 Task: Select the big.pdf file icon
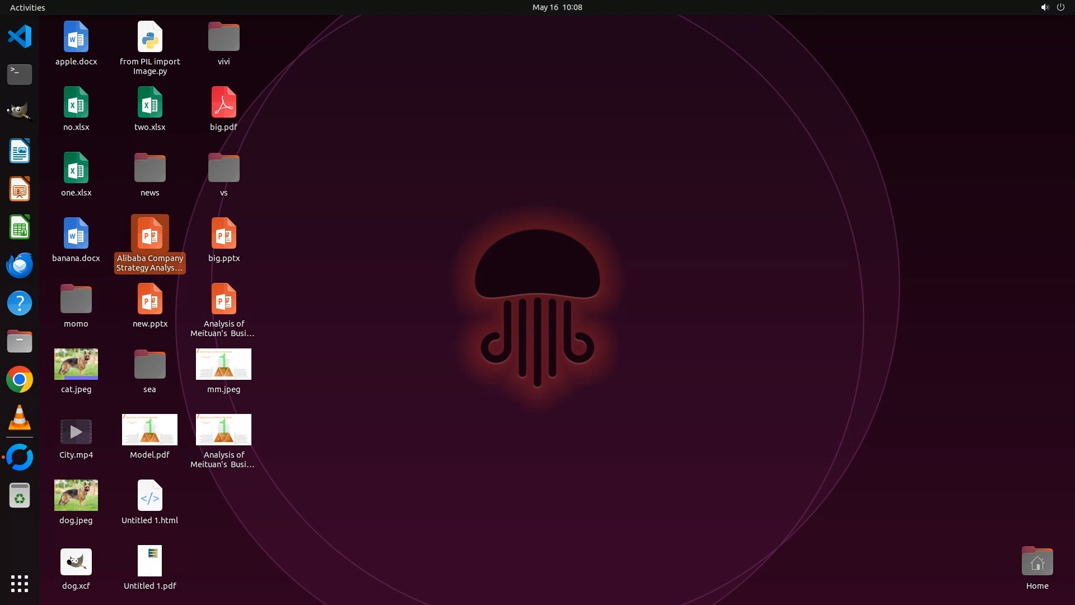(223, 103)
